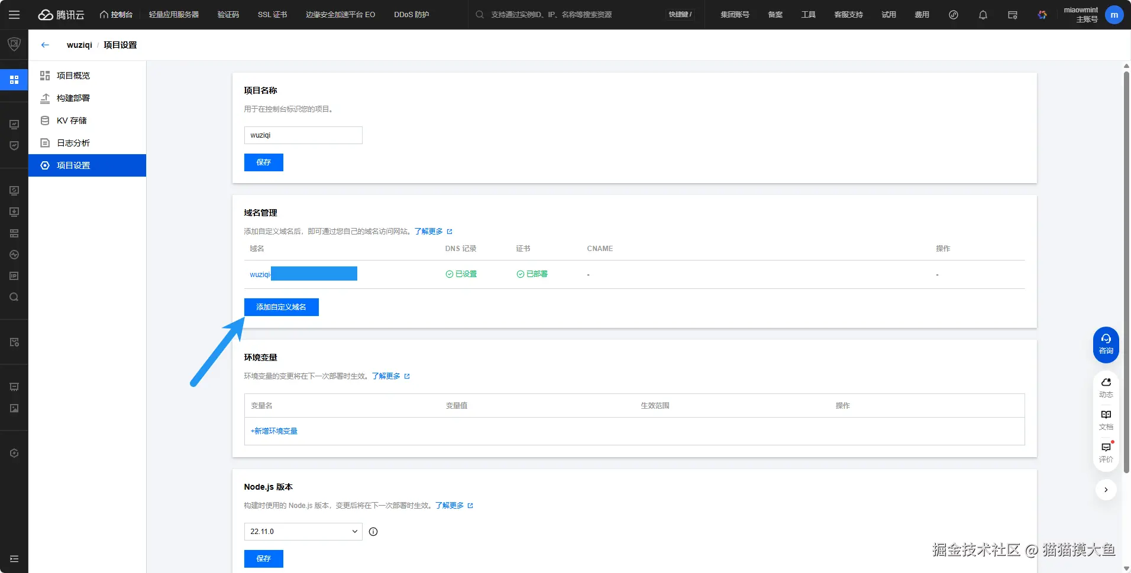The image size is (1131, 573).
Task: Click the wuziqi breadcrumb link
Action: 79,45
